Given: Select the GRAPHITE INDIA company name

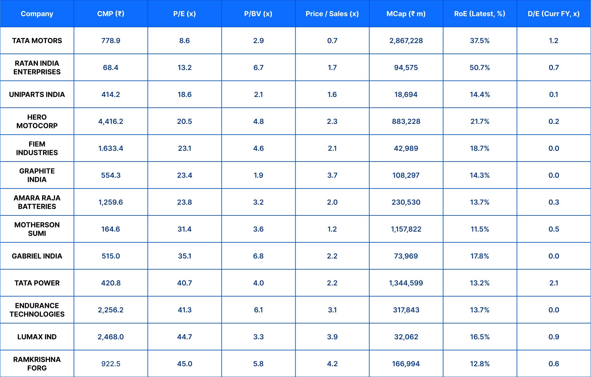Looking at the screenshot, I should 37,175.
